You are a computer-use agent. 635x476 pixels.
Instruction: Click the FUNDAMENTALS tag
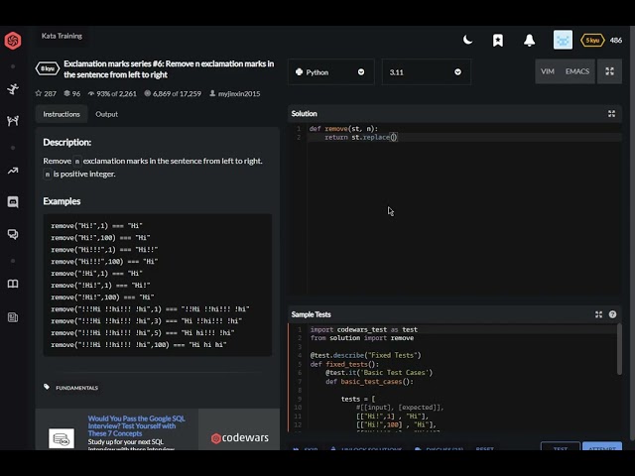click(x=77, y=388)
